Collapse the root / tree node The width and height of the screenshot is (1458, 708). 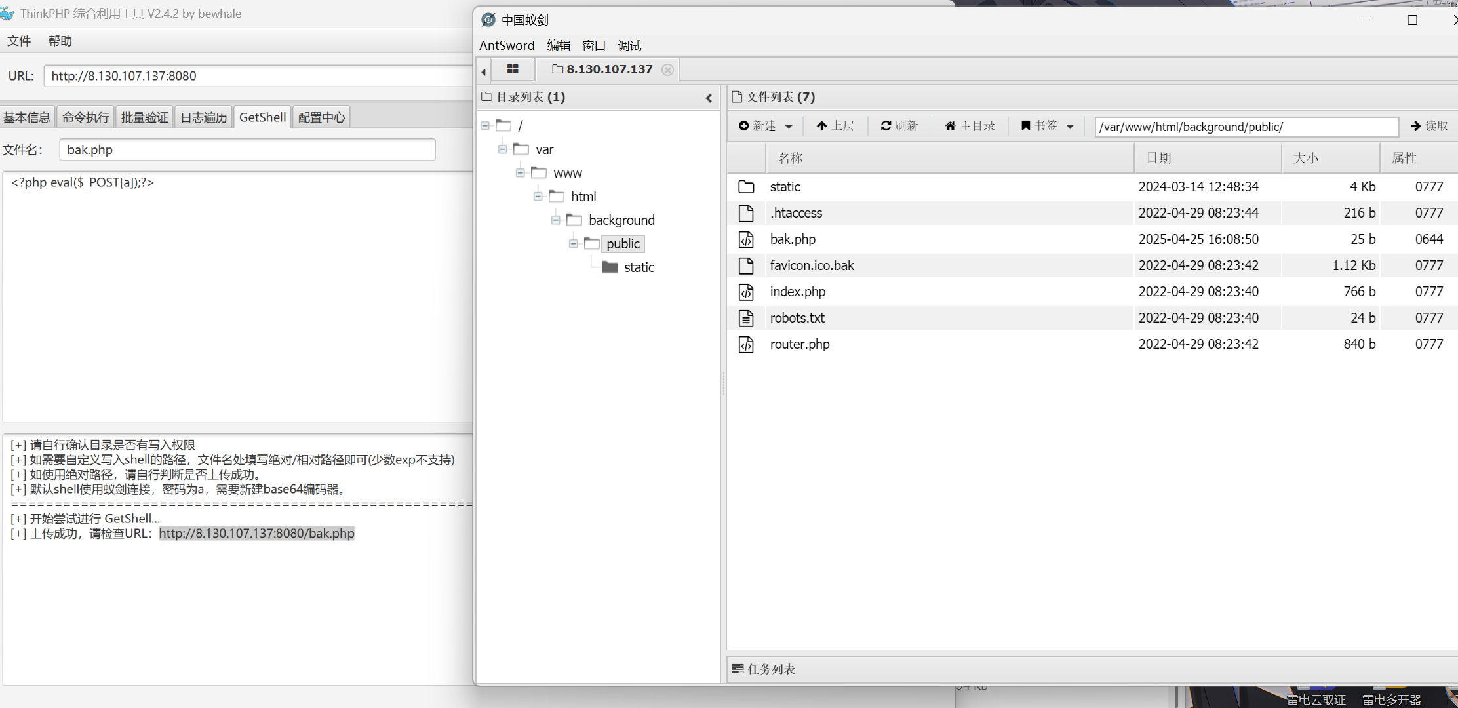click(485, 125)
